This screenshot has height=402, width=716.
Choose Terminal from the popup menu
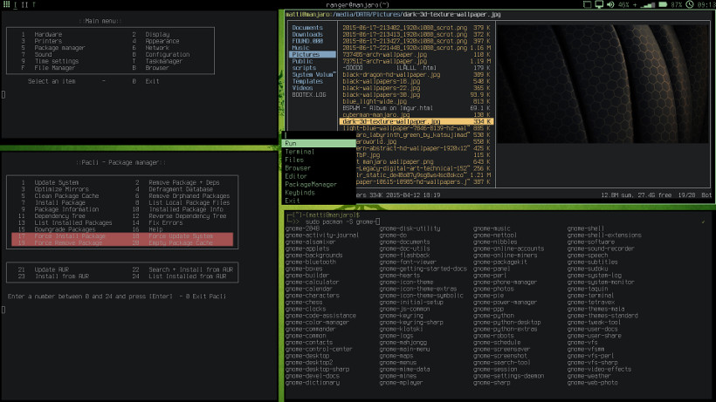click(x=299, y=152)
